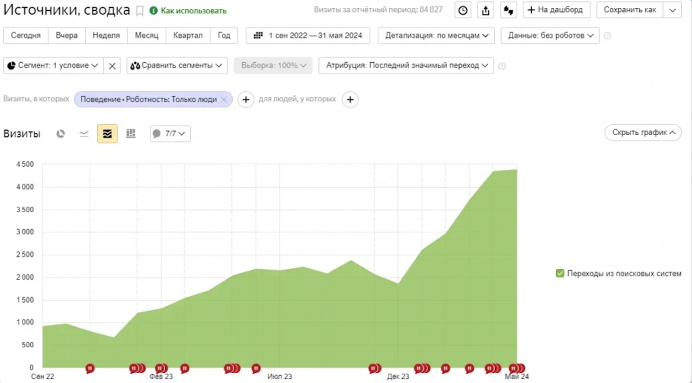Select the Квартал period tab
Viewport: 692px width, 383px height.
(x=188, y=35)
